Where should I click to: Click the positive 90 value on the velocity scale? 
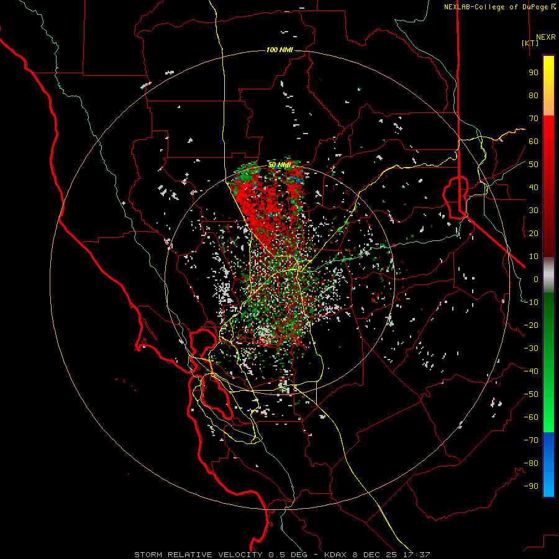click(x=534, y=73)
